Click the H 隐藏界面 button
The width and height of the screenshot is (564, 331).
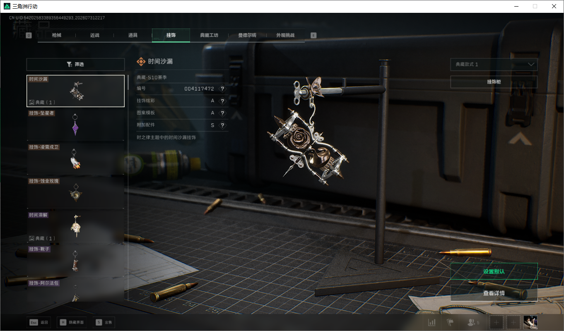[72, 322]
